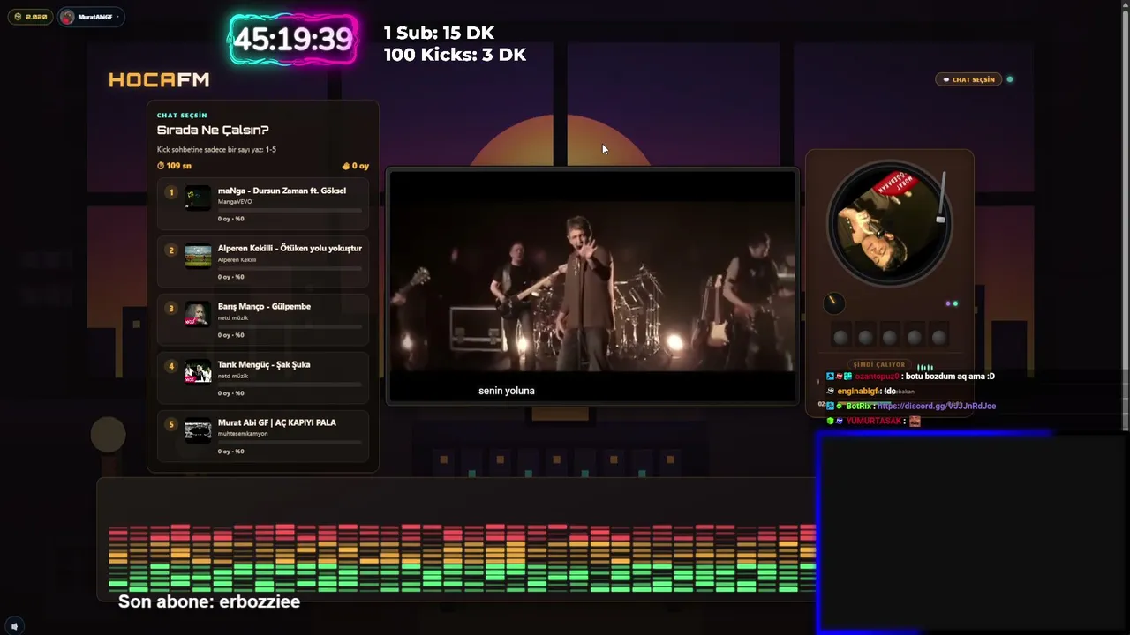
Task: Click the fifth round button on the turntable
Action: [x=939, y=337]
